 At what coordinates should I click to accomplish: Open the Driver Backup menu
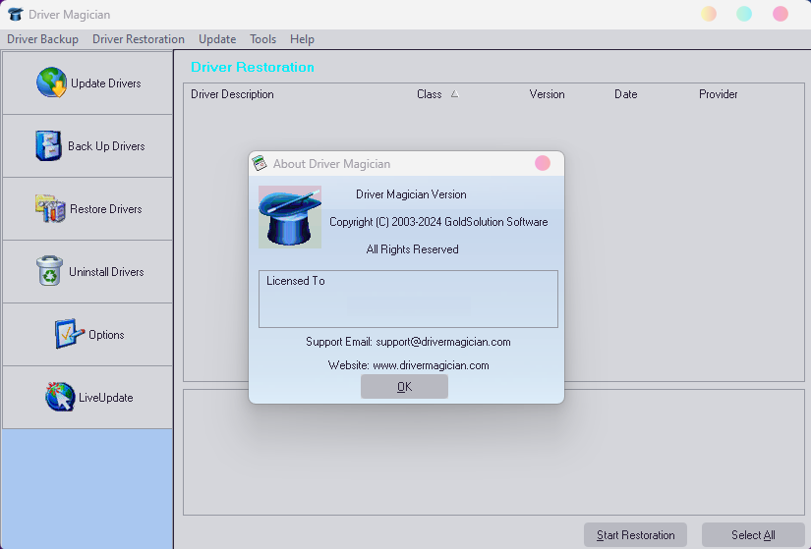coord(42,39)
